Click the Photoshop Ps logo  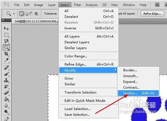pos(6,5)
